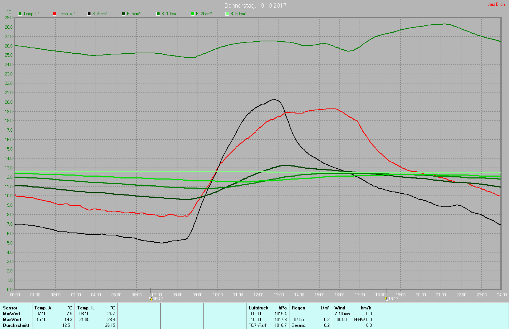Click the bright green B -20cm legend square
This screenshot has height=329, width=509.
pyautogui.click(x=193, y=14)
